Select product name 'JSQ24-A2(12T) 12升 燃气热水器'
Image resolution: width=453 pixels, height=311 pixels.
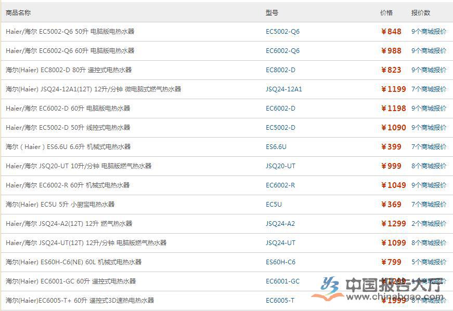(85, 224)
